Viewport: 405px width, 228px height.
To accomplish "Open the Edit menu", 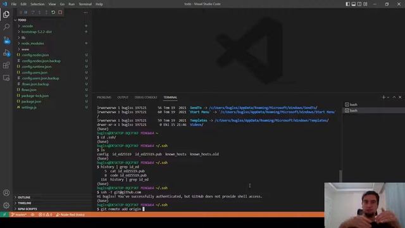I will (23, 4).
